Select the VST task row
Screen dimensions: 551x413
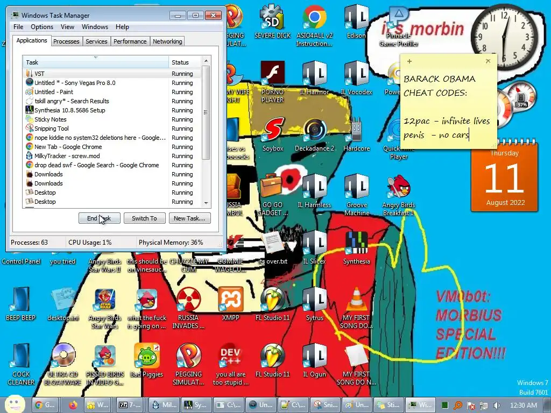pos(113,74)
